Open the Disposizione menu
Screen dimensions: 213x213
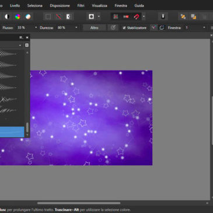coord(60,6)
